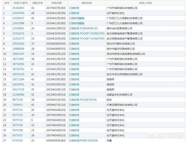Select 口袋妖怪PORK DEMON trademark link
The image size is (186, 142).
pyautogui.click(x=83, y=140)
